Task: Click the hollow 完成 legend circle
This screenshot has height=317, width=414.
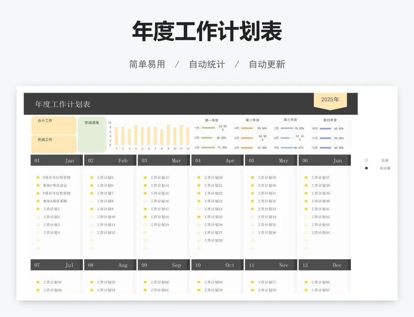Action: 366,160
